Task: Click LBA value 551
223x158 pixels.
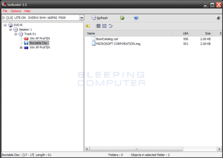Action: [x=186, y=44]
